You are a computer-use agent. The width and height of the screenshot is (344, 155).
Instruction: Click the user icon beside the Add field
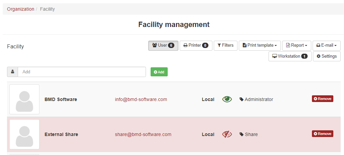(12, 72)
